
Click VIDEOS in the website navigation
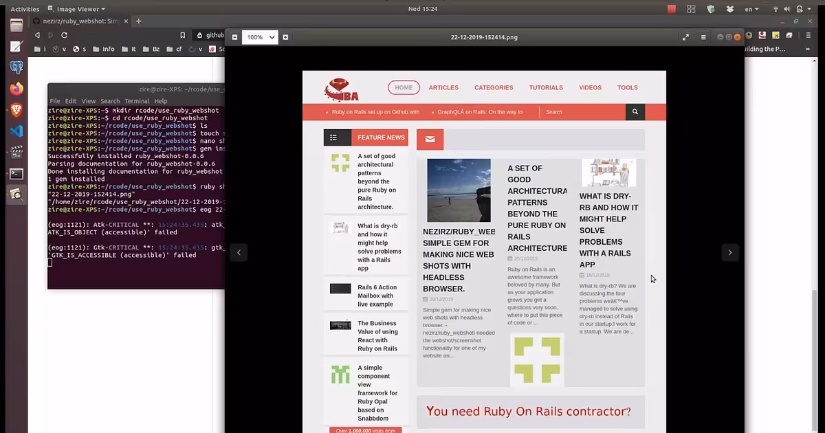[590, 87]
